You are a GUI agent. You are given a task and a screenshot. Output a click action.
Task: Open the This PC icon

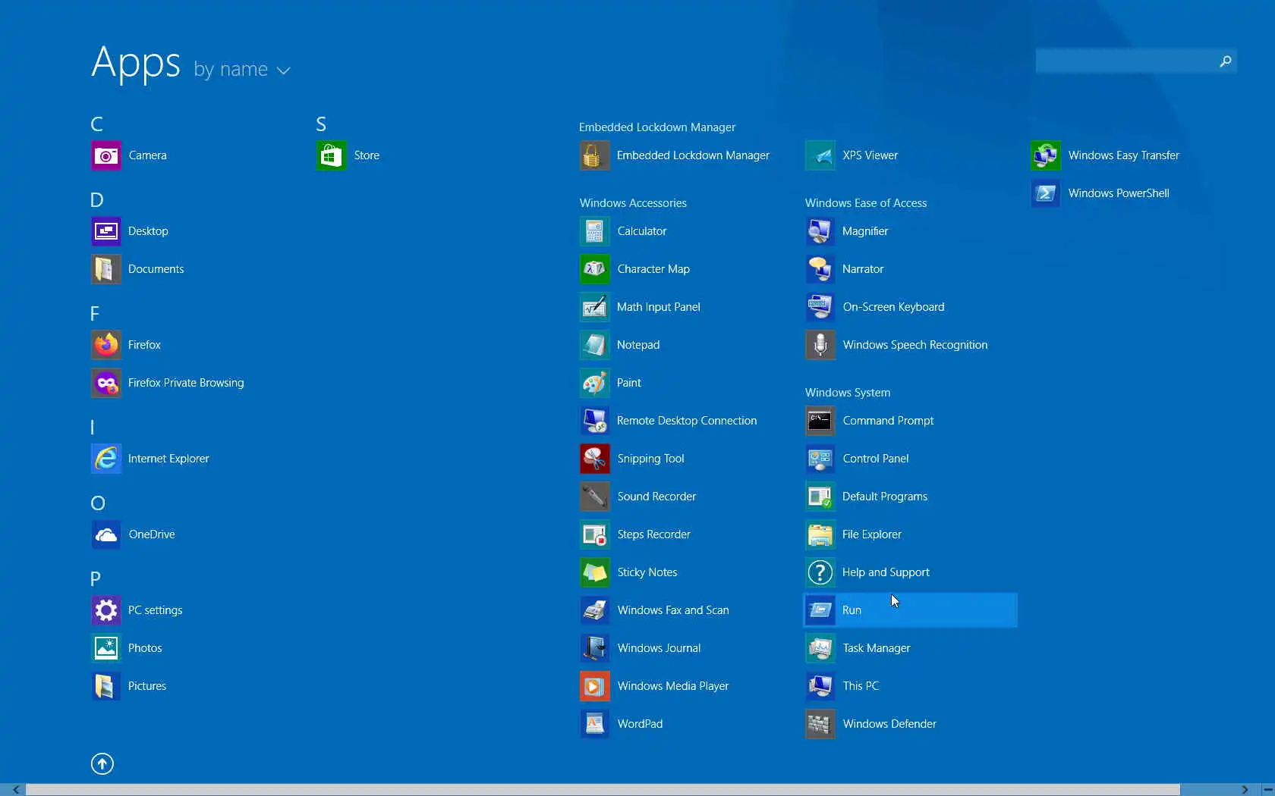(x=820, y=686)
